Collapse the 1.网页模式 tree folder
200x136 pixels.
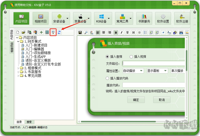coord(18,41)
